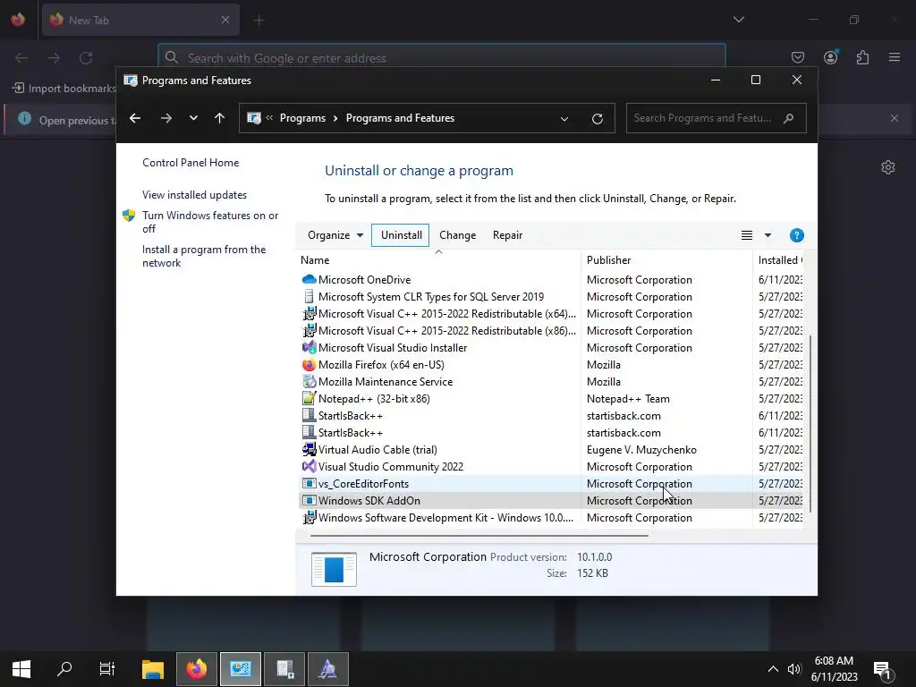This screenshot has width=916, height=687.
Task: Close the New Tab in Firefox
Action: tap(225, 20)
